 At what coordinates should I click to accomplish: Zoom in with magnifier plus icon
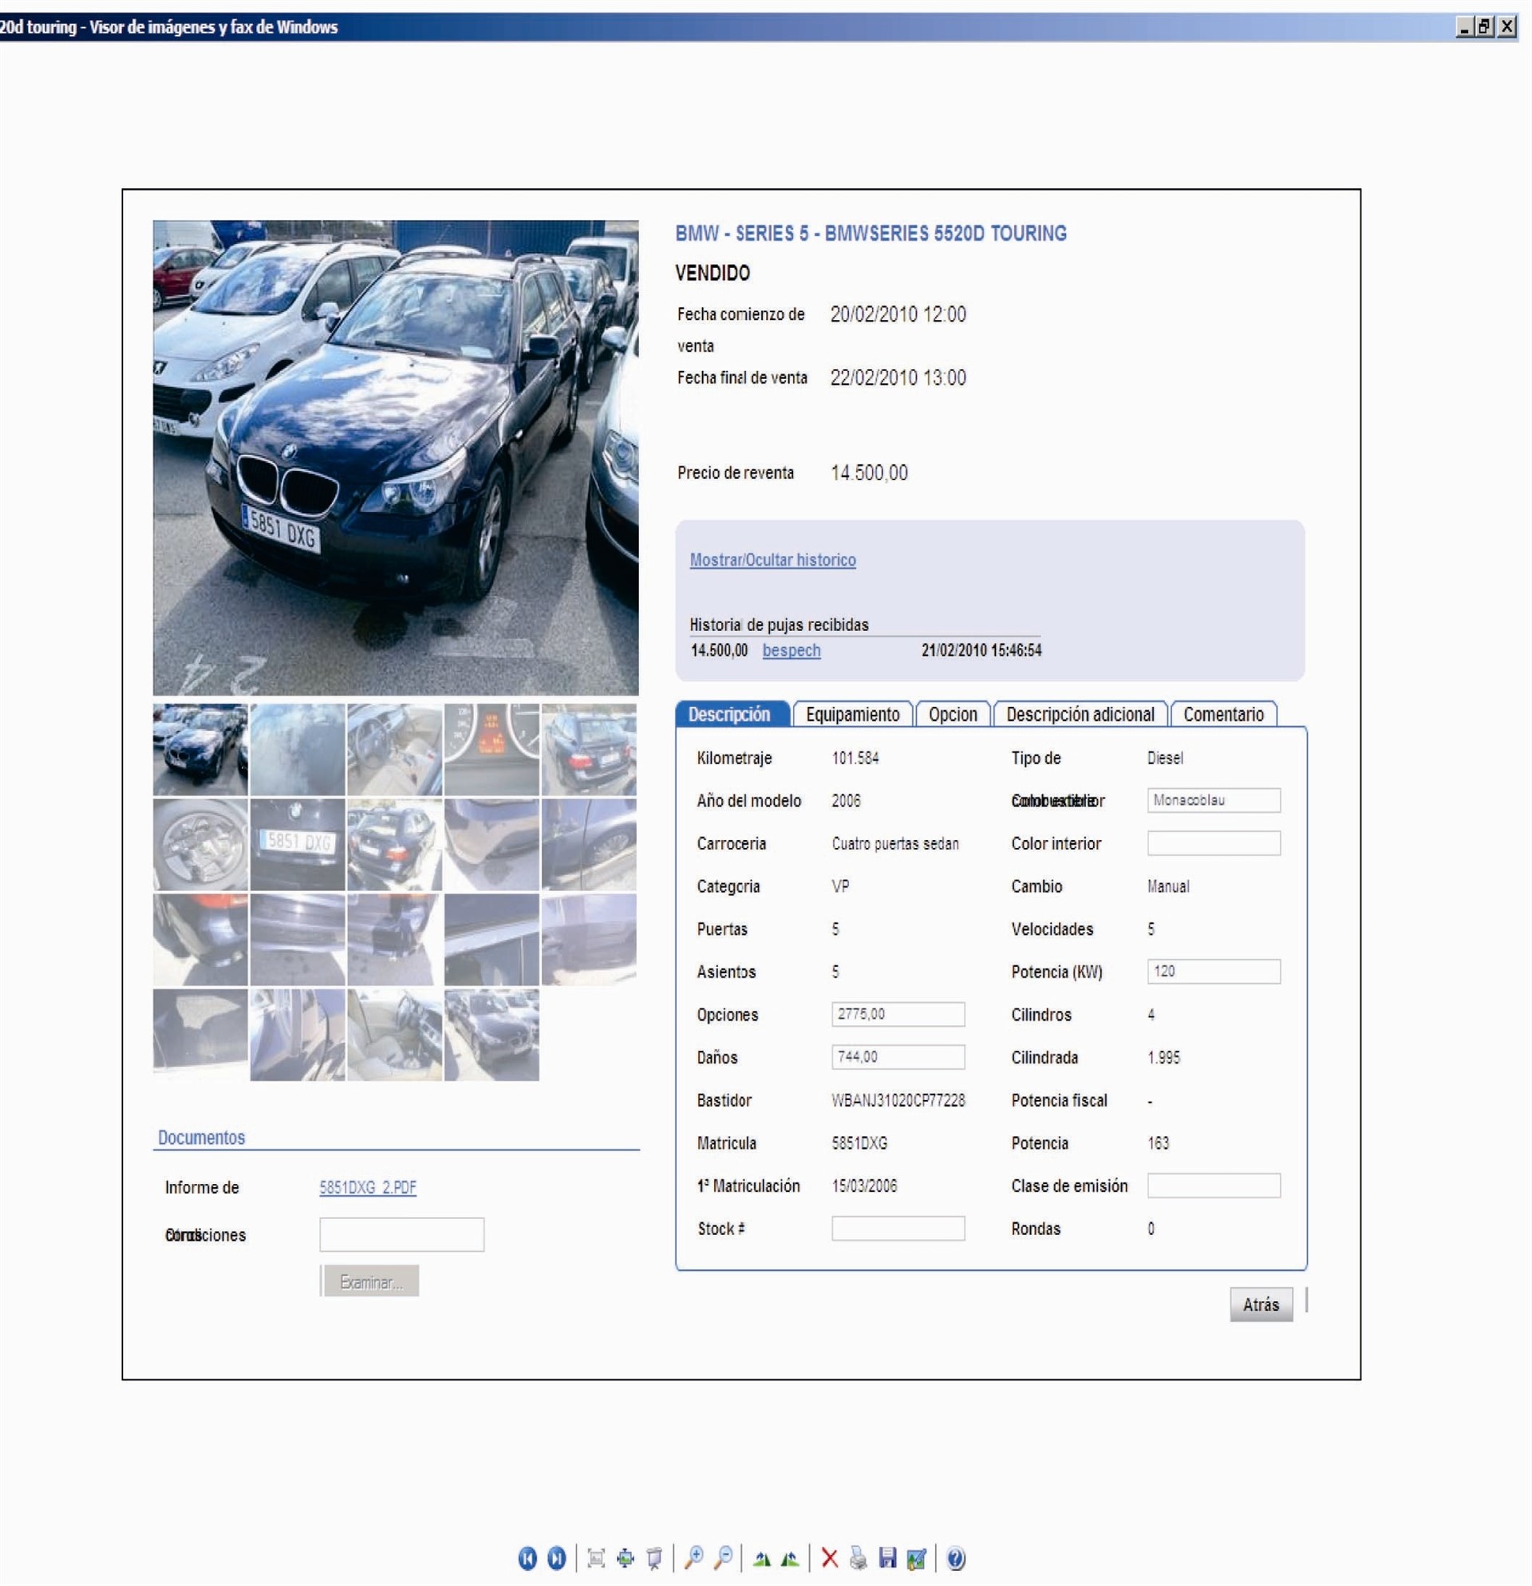[x=693, y=1557]
